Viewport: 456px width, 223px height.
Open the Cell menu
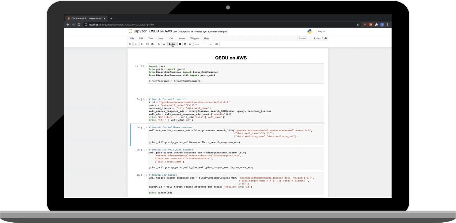pyautogui.click(x=171, y=38)
